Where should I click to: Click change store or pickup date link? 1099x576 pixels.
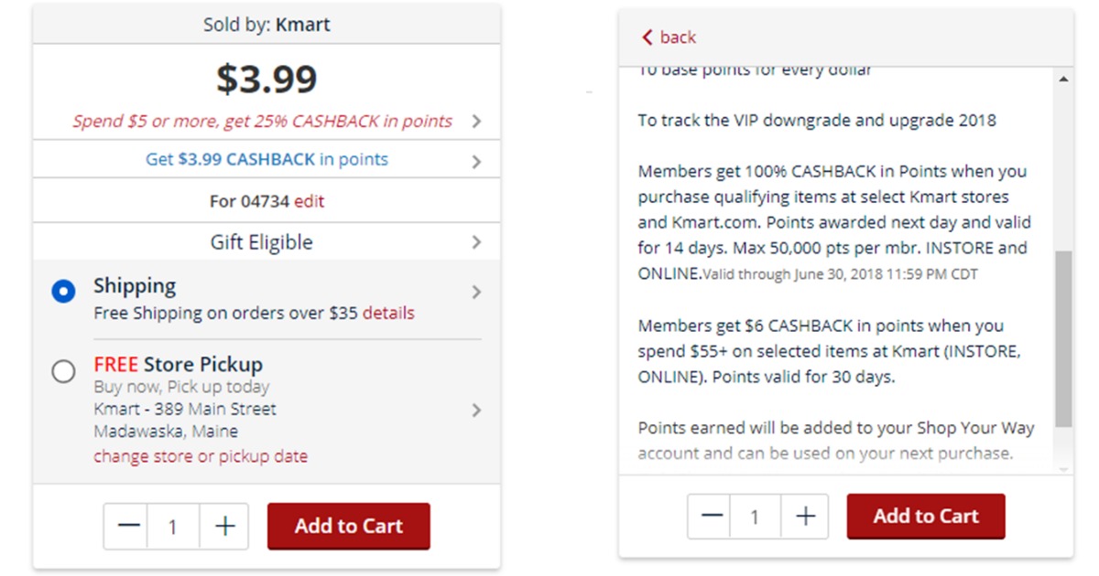(201, 456)
